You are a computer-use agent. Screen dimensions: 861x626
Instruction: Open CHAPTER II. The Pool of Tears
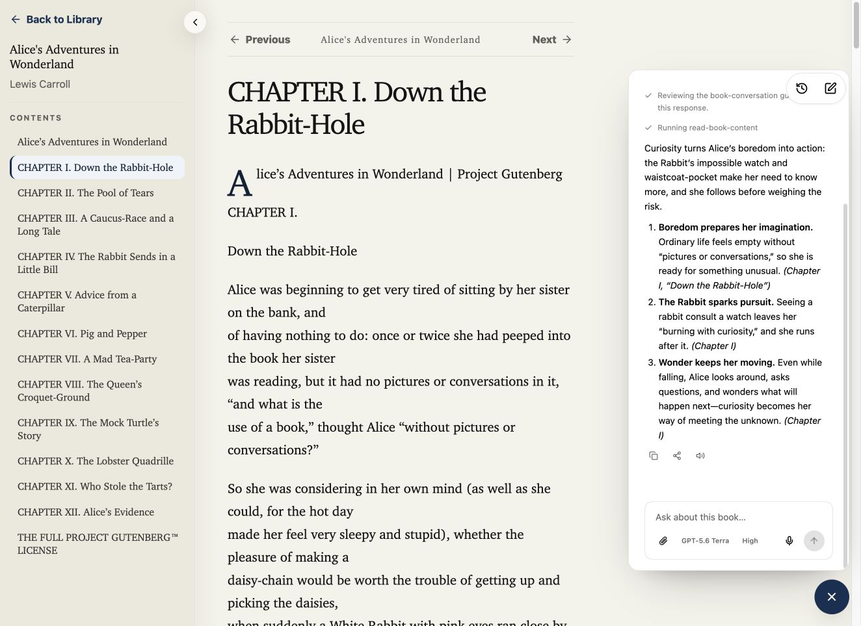pyautogui.click(x=98, y=193)
